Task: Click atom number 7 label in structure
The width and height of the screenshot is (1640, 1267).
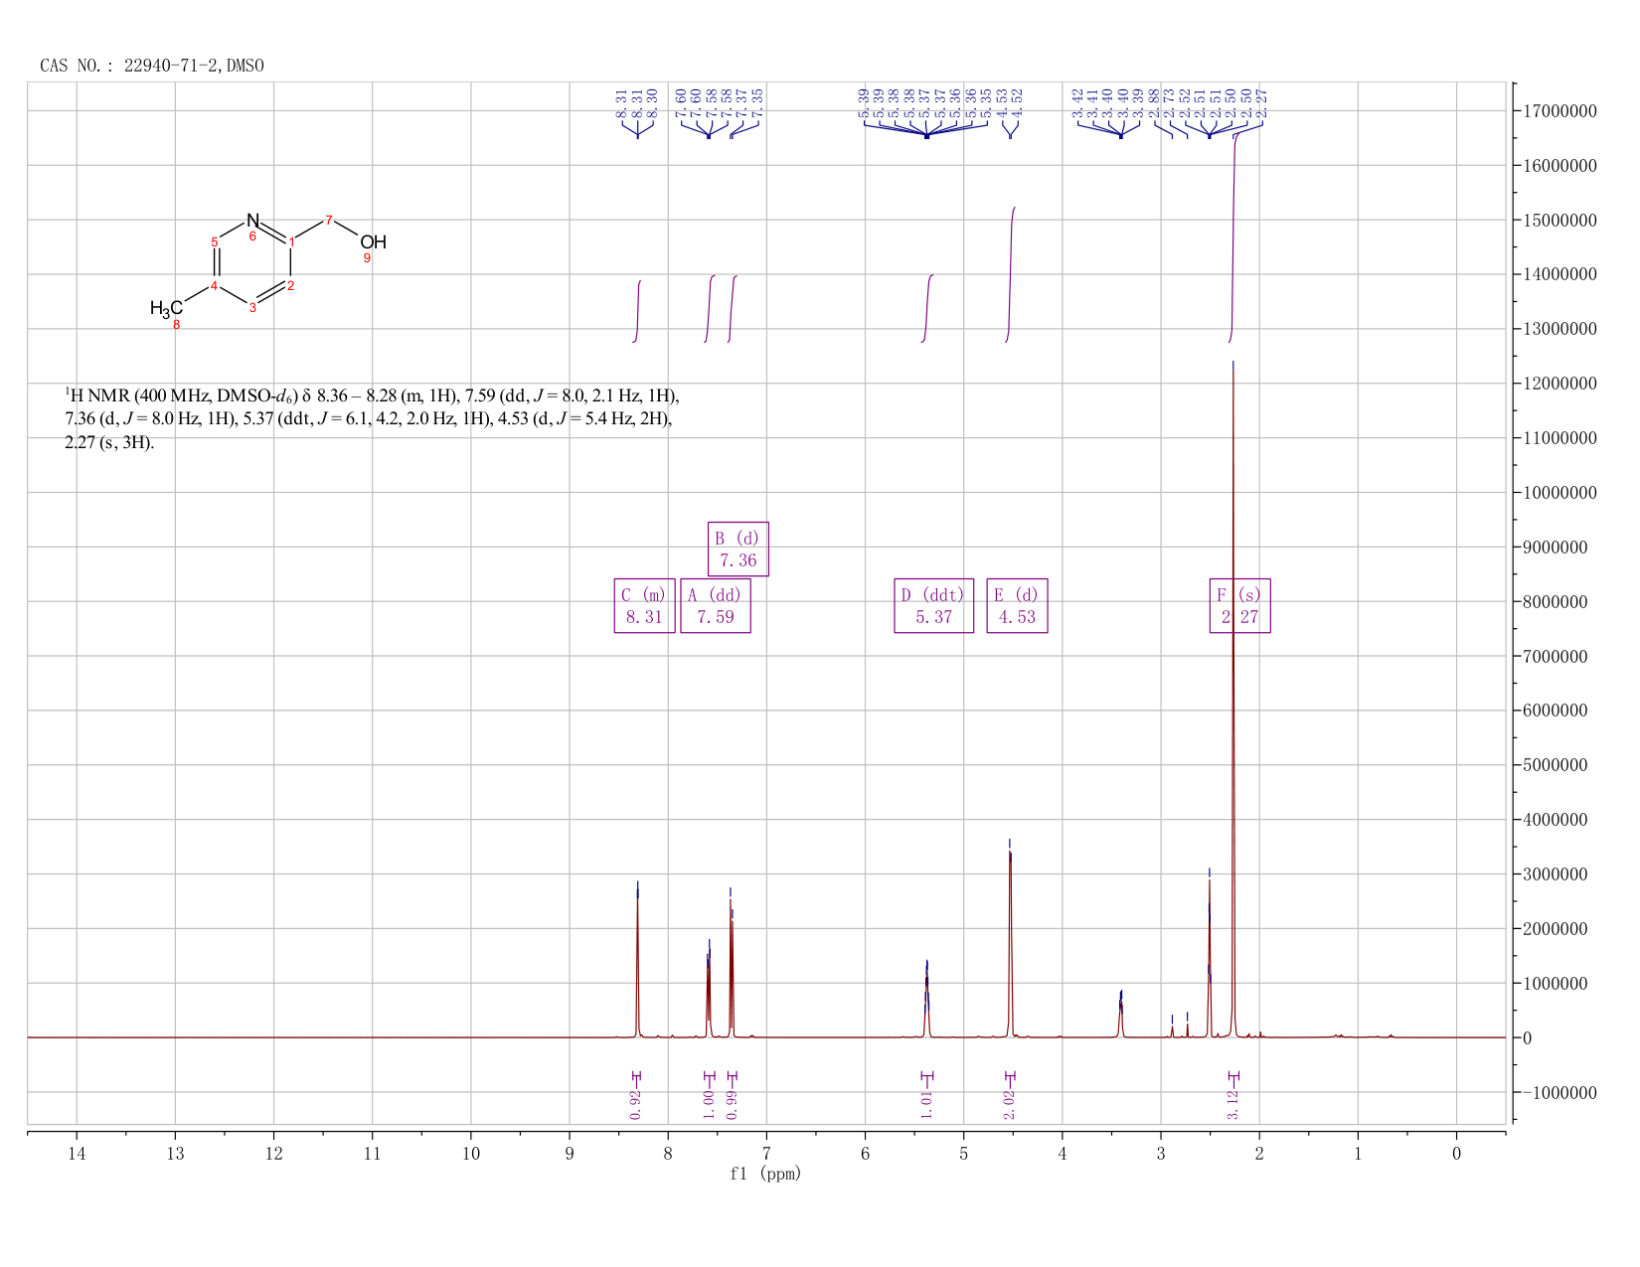Action: pyautogui.click(x=329, y=220)
